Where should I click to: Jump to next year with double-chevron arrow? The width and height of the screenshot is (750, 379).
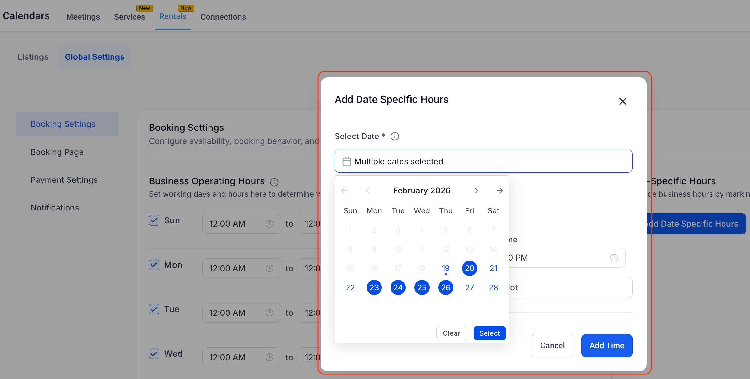pyautogui.click(x=500, y=190)
